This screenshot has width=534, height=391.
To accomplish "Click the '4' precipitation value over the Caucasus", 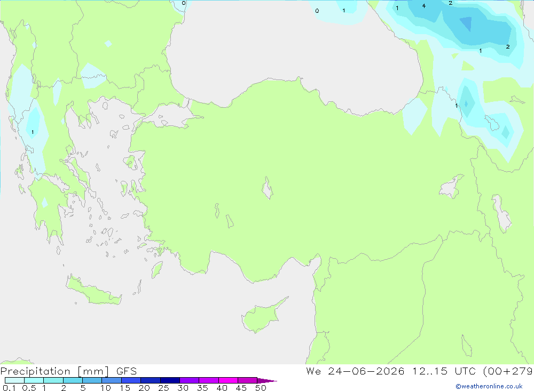I will pos(423,6).
